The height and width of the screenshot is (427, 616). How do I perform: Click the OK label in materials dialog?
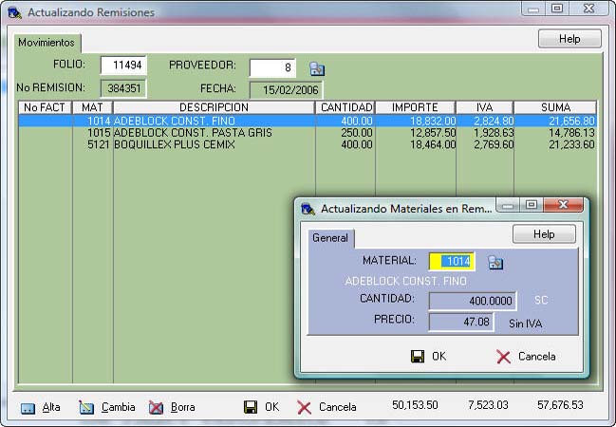(439, 356)
